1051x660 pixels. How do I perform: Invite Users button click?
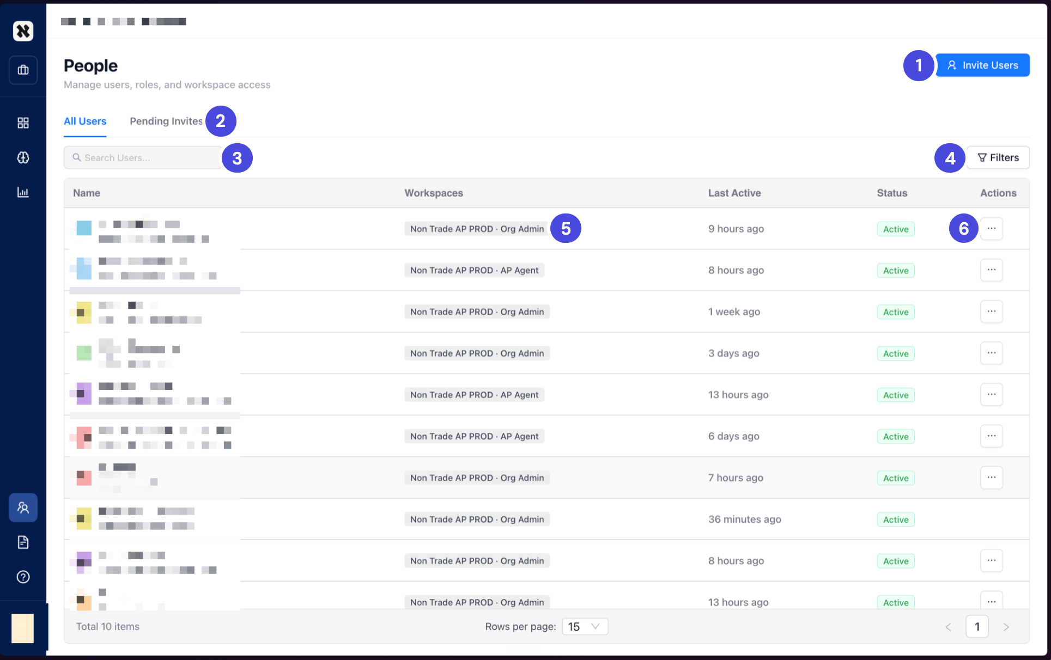point(982,65)
